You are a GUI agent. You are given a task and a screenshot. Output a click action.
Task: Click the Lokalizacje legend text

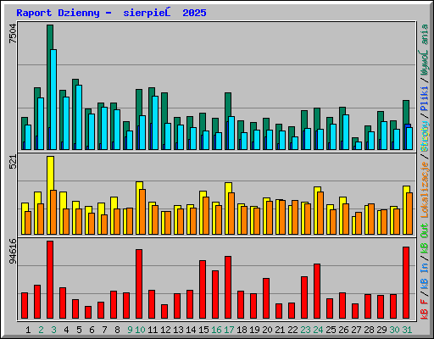point(425,190)
